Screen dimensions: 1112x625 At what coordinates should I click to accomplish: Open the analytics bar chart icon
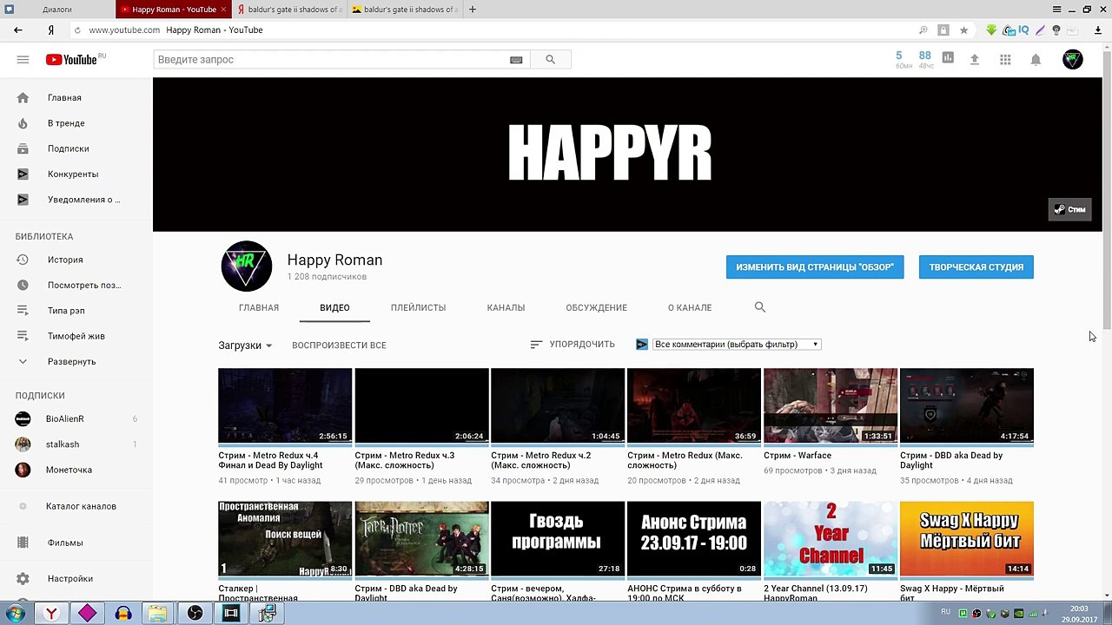click(948, 58)
